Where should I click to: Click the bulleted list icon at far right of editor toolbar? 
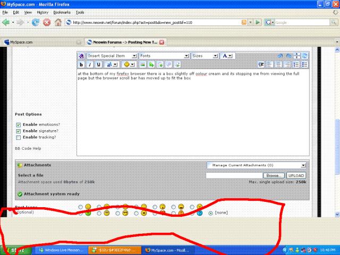(304, 64)
